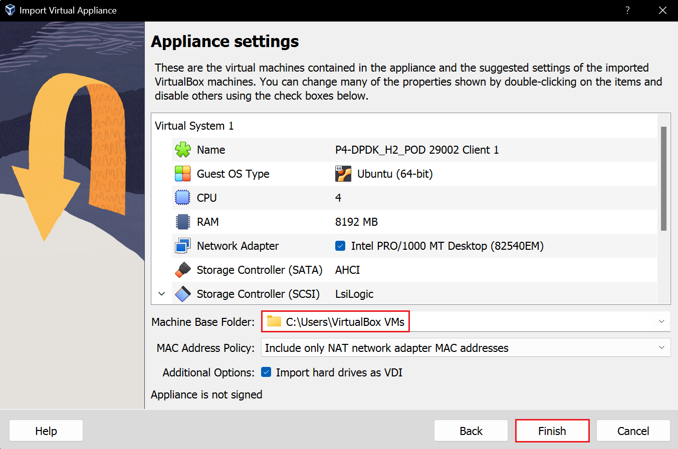678x449 pixels.
Task: Click the CPU chip icon
Action: (x=183, y=198)
